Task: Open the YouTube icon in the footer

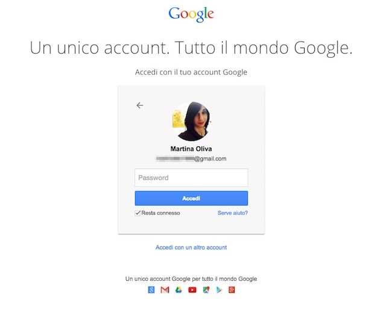Action: coord(192,290)
